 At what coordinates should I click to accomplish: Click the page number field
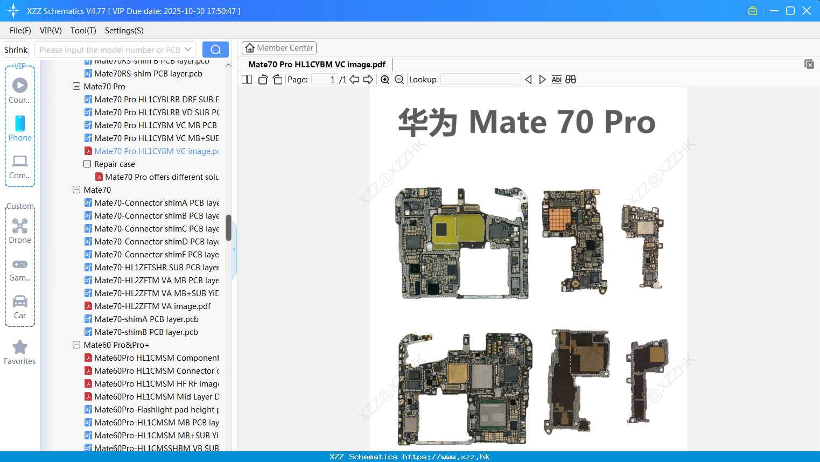click(x=325, y=80)
